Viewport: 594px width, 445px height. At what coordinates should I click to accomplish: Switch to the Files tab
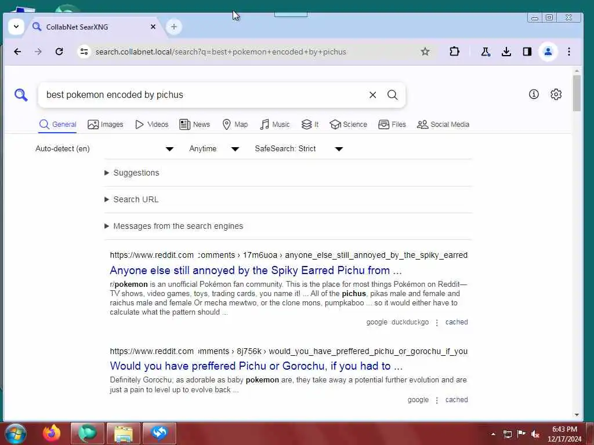point(392,125)
